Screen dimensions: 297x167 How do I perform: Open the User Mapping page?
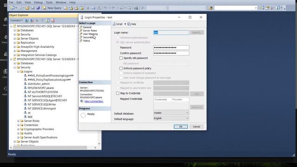click(x=90, y=34)
